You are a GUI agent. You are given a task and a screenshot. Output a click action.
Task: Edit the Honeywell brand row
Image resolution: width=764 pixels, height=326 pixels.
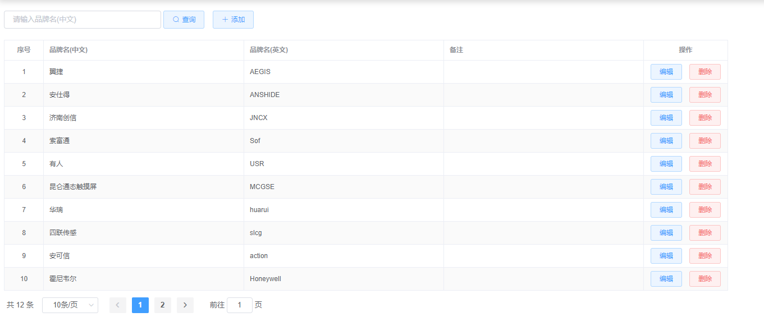pyautogui.click(x=666, y=279)
